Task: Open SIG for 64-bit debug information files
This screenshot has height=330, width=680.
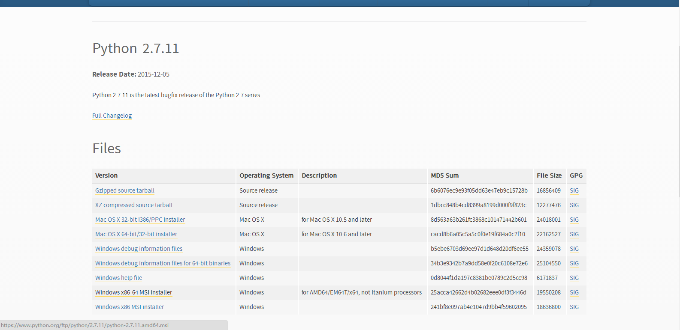Action: click(574, 263)
